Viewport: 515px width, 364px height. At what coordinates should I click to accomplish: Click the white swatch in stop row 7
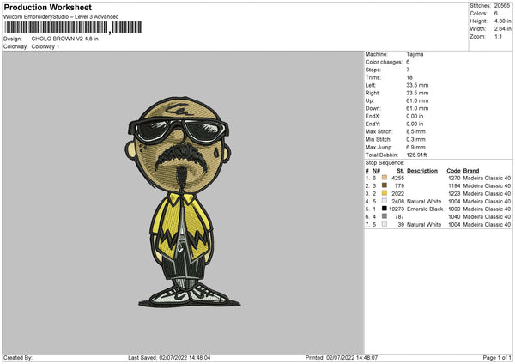click(385, 224)
